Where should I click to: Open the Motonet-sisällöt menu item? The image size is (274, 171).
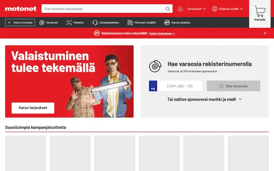click(x=142, y=23)
